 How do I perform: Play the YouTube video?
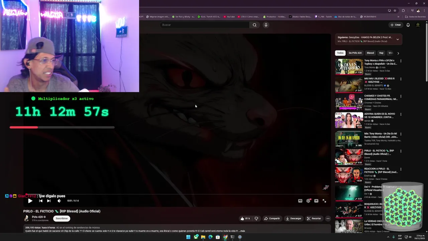point(30,201)
